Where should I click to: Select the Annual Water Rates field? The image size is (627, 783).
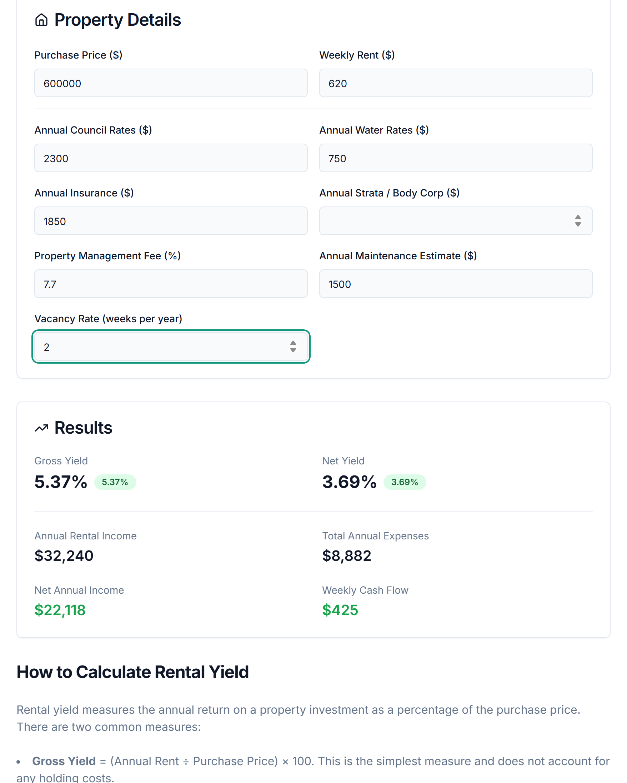point(456,158)
